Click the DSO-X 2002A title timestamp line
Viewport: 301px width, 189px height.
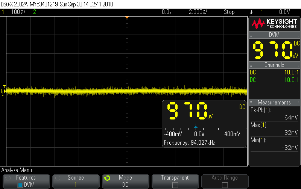(57, 4)
